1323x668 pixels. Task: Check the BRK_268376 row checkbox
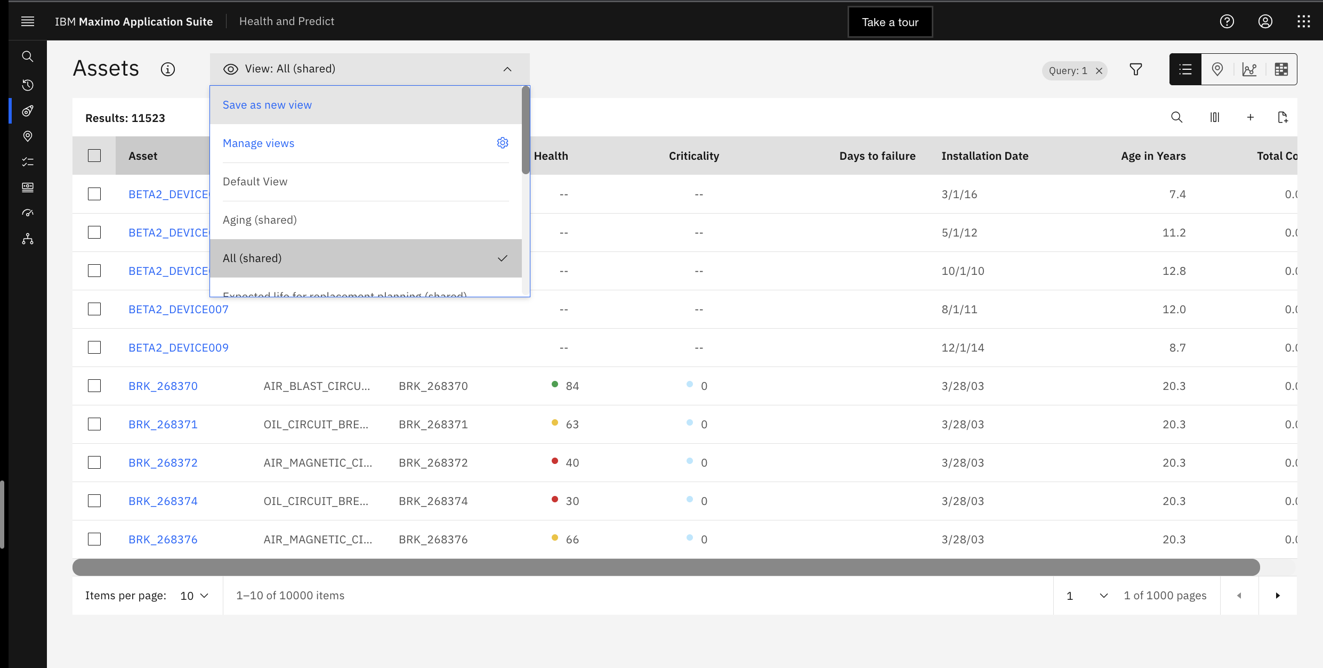(94, 539)
